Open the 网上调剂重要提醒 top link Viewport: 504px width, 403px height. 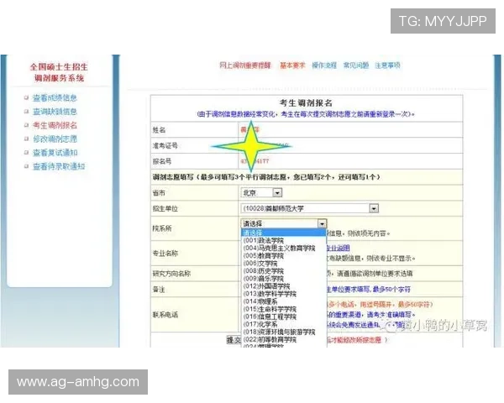pos(245,65)
